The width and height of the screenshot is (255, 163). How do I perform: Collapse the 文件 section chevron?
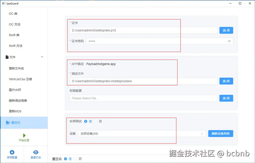click(42, 57)
